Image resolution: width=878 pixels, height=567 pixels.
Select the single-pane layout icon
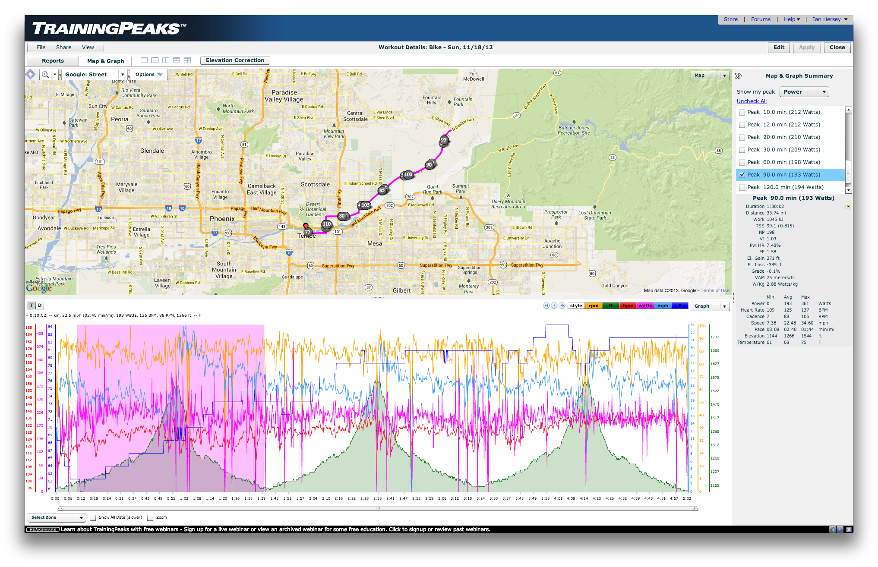(x=144, y=60)
